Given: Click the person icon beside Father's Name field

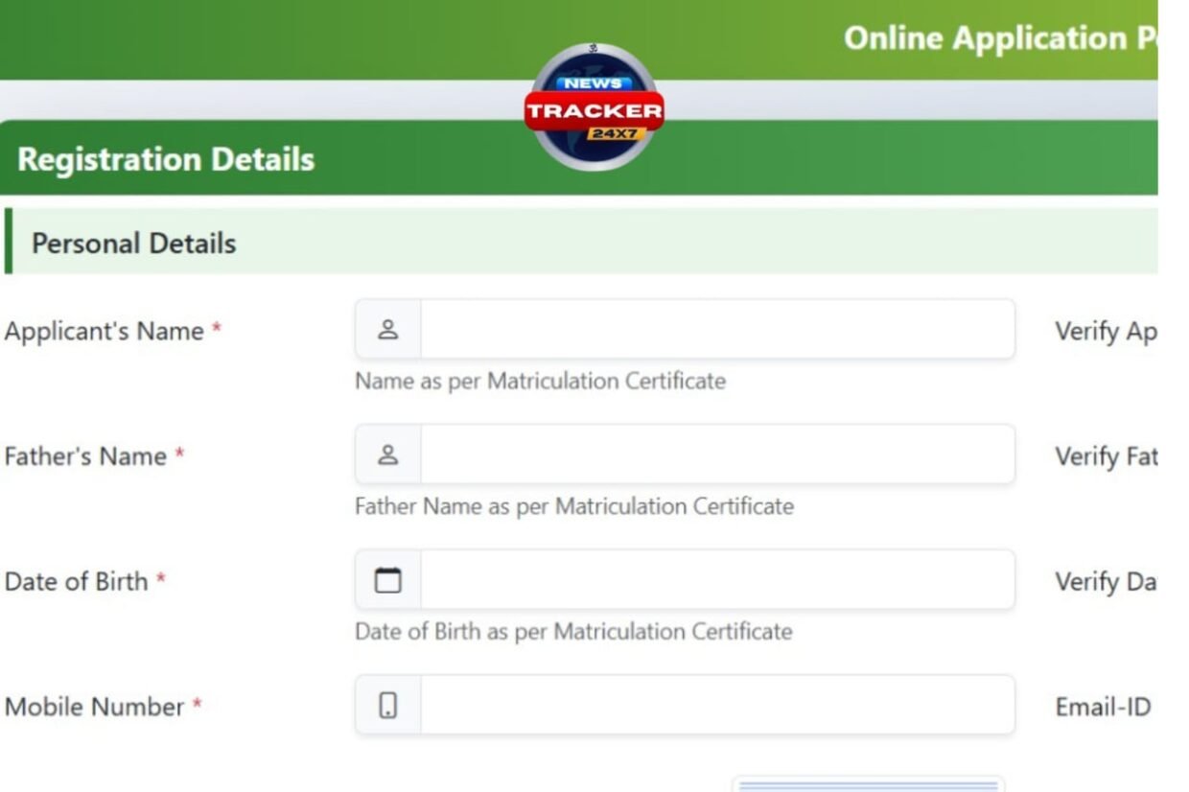Looking at the screenshot, I should point(387,454).
